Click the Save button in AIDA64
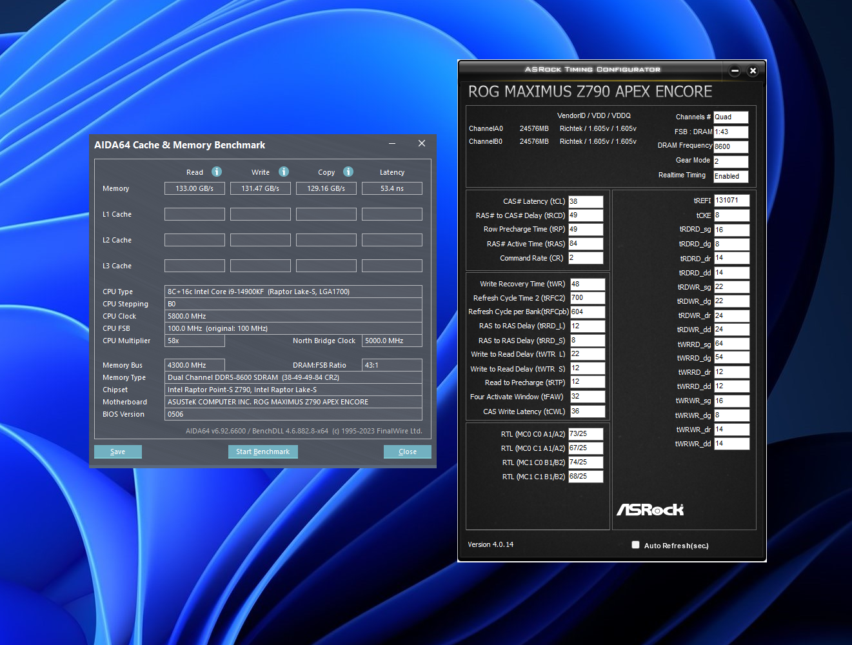852x645 pixels. point(118,451)
